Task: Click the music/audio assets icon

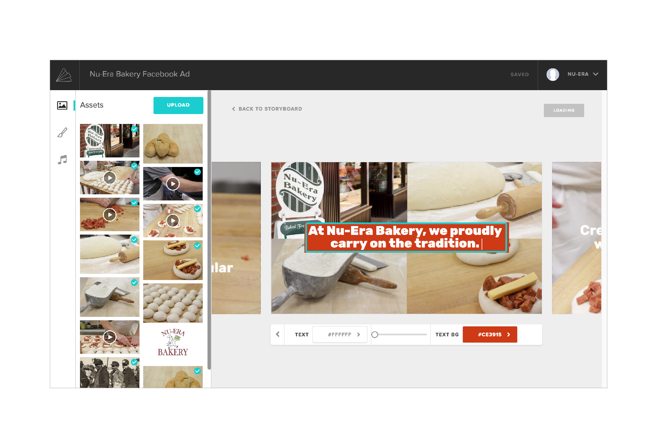Action: click(x=63, y=160)
